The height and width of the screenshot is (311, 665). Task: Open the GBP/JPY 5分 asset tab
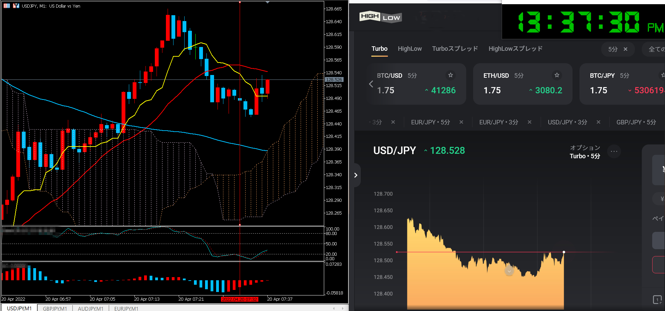(x=636, y=122)
